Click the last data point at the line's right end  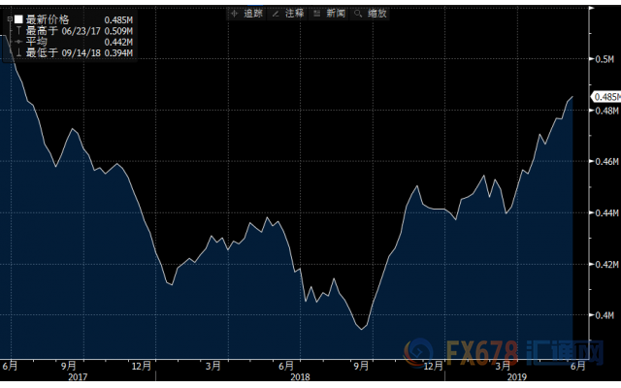click(x=572, y=97)
